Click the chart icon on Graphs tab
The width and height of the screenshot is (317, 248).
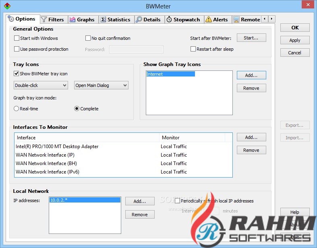click(x=73, y=20)
